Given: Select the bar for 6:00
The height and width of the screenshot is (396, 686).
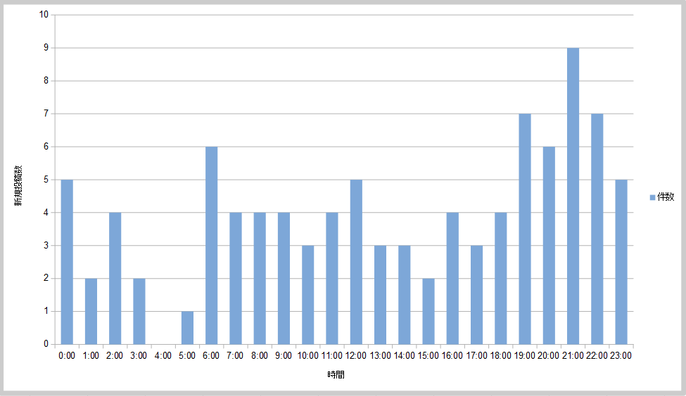Looking at the screenshot, I should [x=211, y=246].
